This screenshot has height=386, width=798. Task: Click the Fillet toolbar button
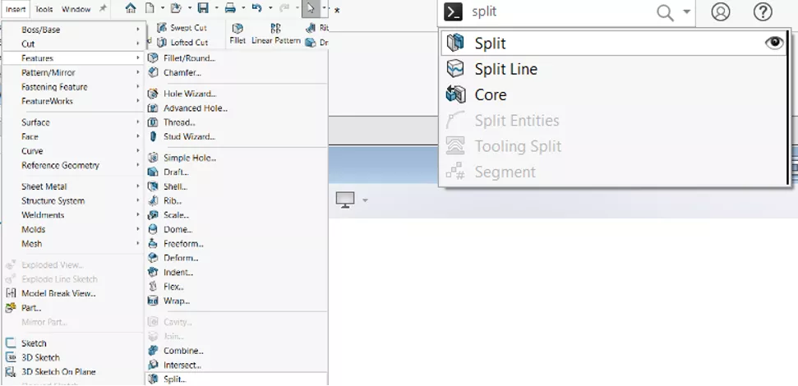coord(238,34)
